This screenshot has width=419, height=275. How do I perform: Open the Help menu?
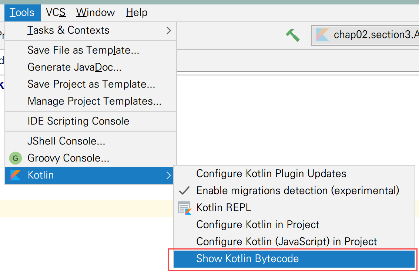[137, 13]
